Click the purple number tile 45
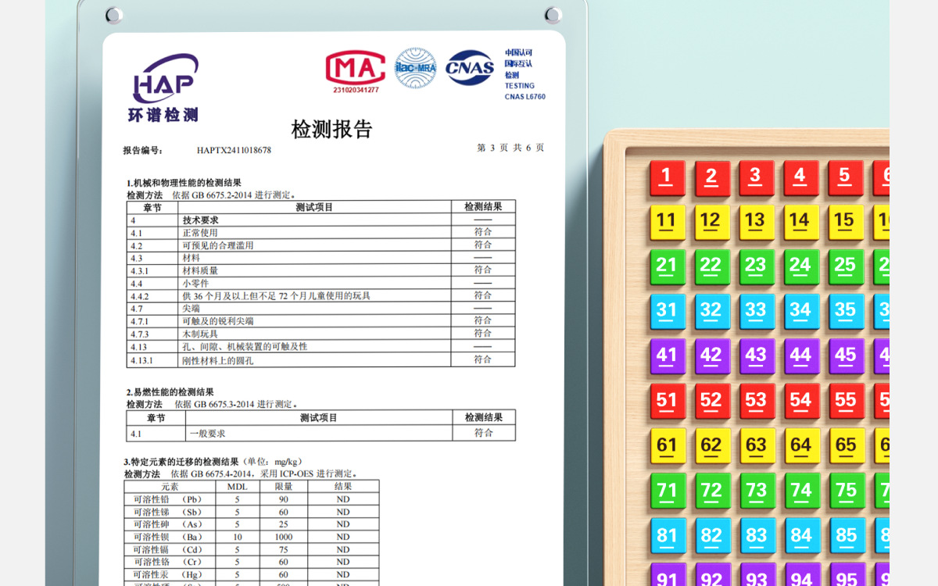Viewport: 938px width, 586px height. (x=846, y=356)
